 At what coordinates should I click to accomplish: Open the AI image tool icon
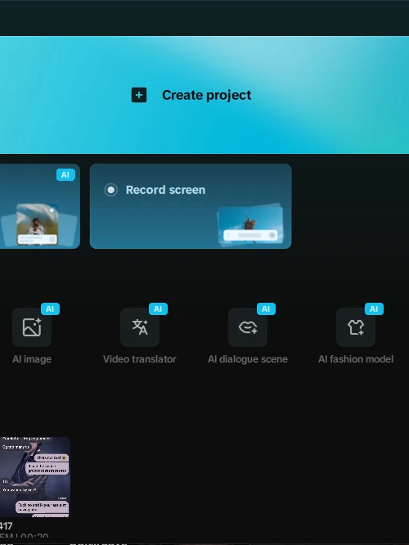[32, 327]
